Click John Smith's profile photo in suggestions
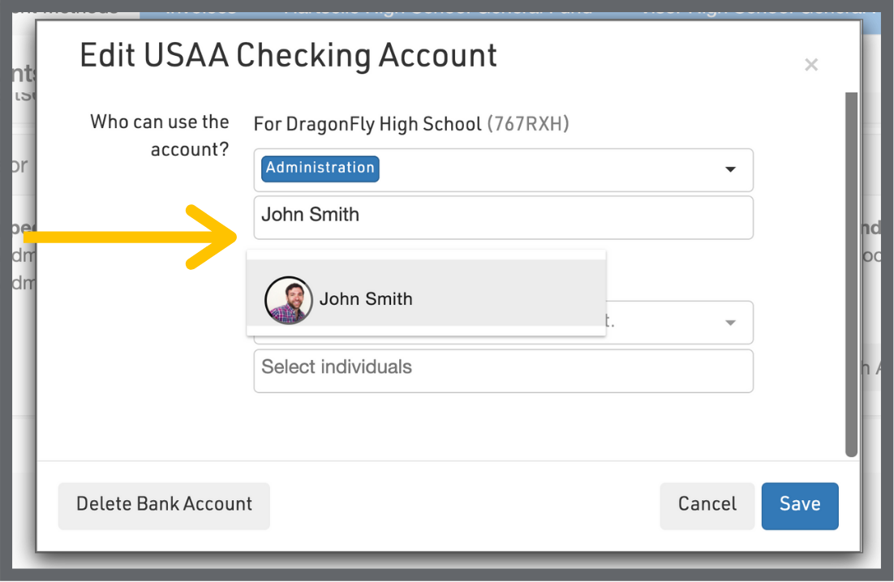The width and height of the screenshot is (894, 582). pyautogui.click(x=288, y=300)
